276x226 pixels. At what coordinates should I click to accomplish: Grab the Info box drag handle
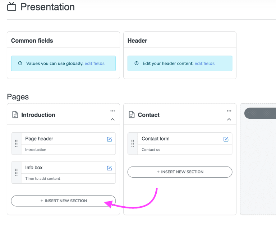(16, 173)
